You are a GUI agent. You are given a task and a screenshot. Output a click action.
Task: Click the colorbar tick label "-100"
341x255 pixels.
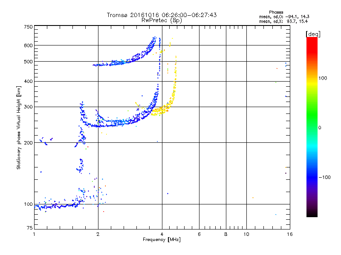tap(324, 177)
